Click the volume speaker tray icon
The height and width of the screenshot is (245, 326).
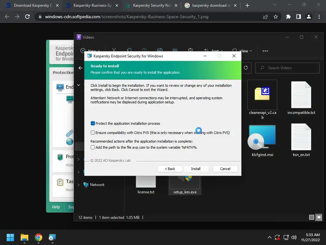pyautogui.click(x=294, y=237)
